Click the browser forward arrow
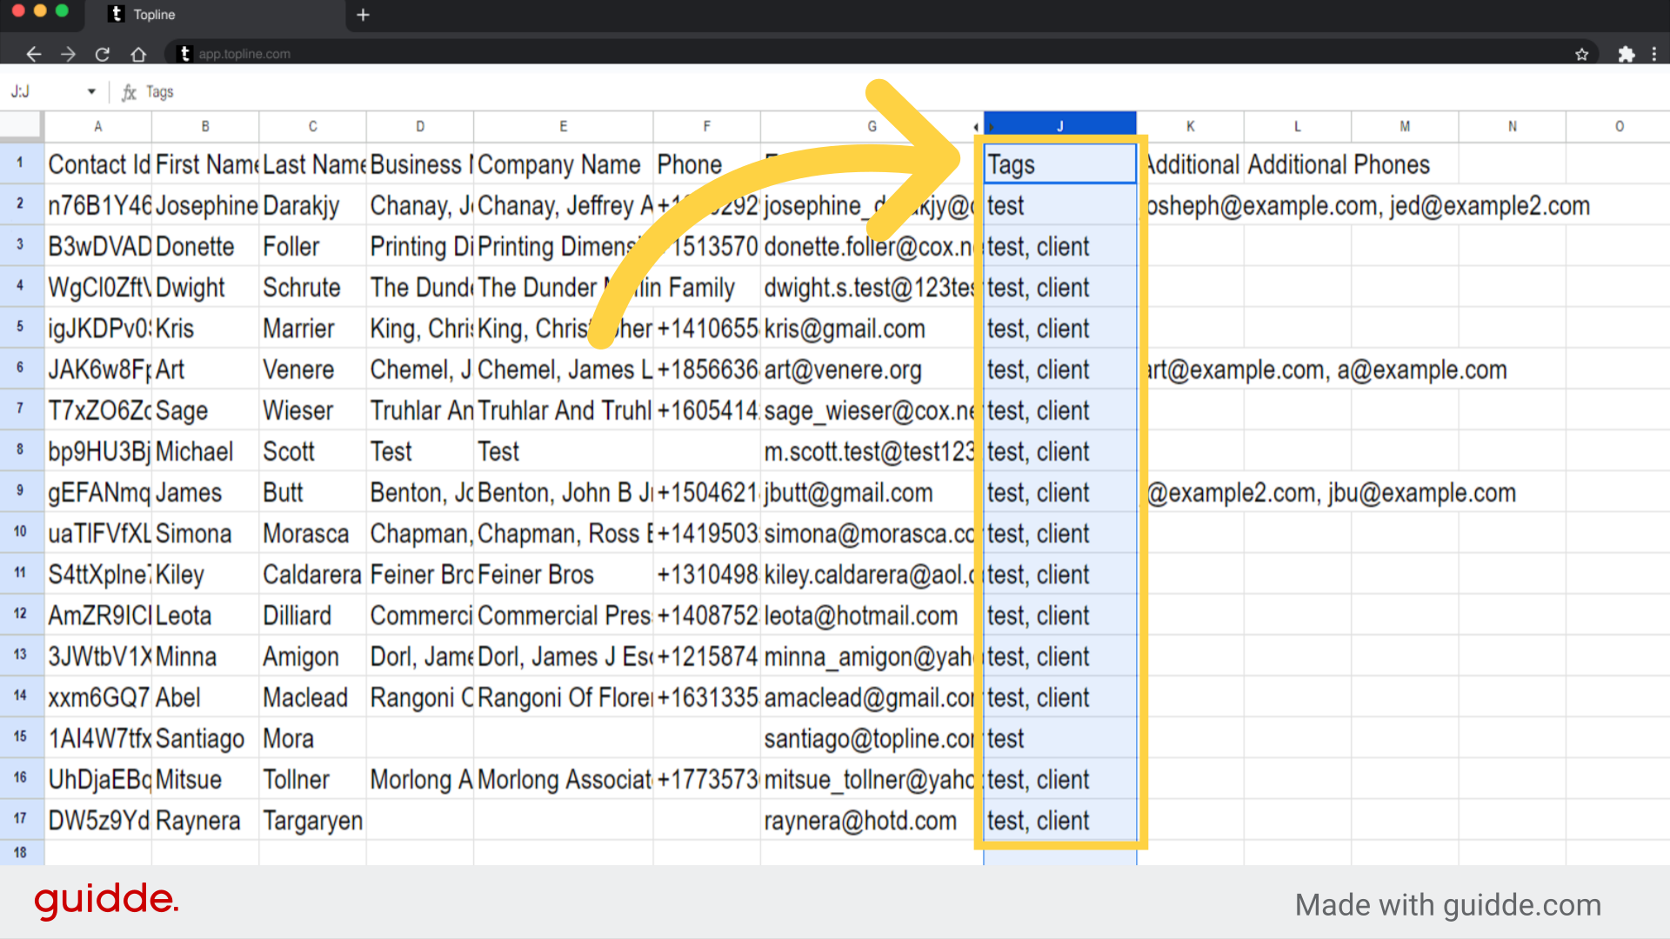 pos(68,54)
